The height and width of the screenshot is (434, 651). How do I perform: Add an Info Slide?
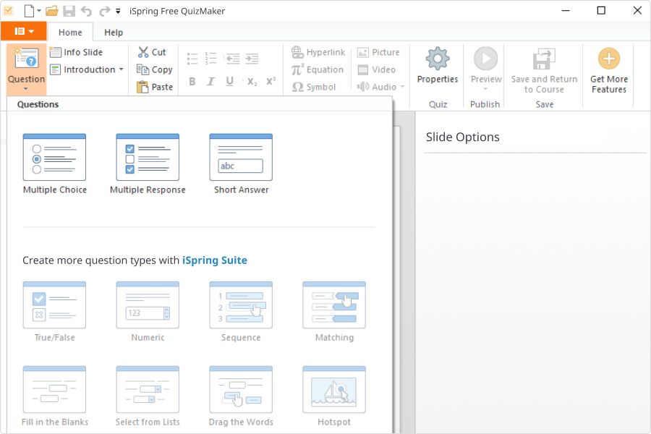pos(78,52)
